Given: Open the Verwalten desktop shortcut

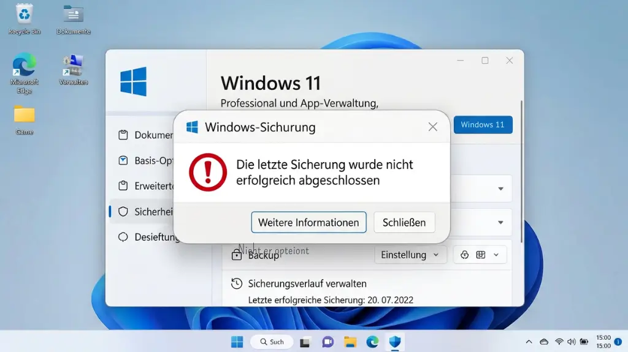Looking at the screenshot, I should tap(74, 70).
